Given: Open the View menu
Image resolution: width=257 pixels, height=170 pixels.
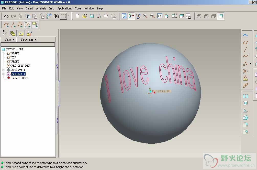Looking at the screenshot, I should (x=20, y=8).
